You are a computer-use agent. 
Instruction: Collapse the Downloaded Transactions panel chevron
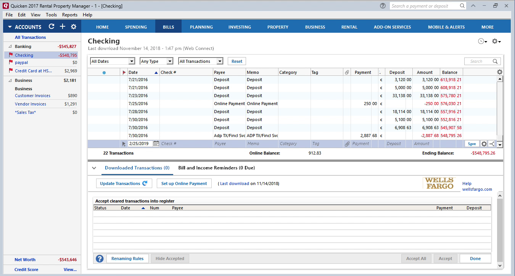pyautogui.click(x=94, y=168)
